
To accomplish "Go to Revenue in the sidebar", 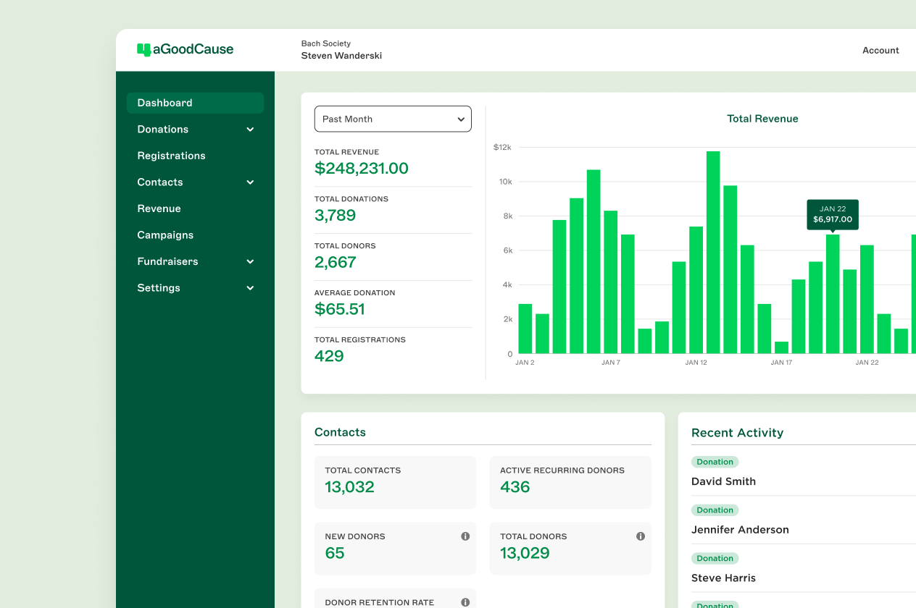I will (x=159, y=208).
